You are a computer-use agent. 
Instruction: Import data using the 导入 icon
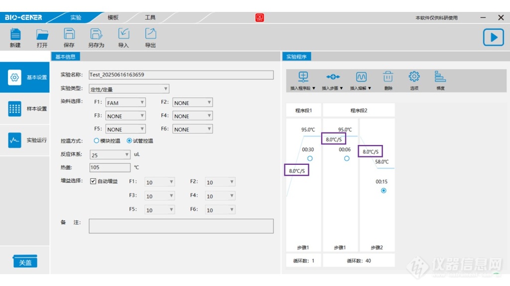123,34
